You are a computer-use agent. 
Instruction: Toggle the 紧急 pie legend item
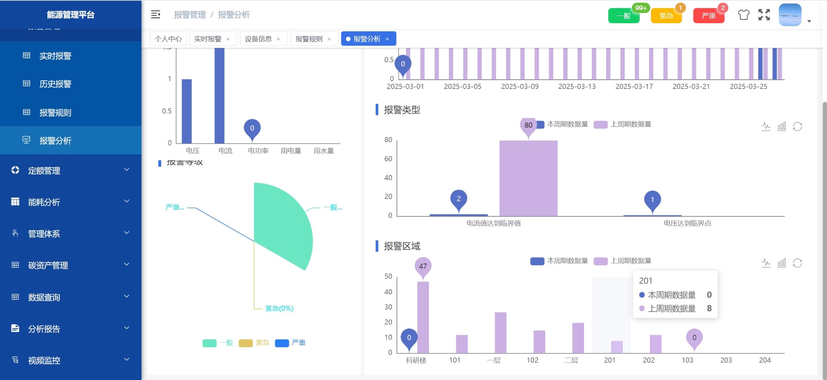[x=254, y=343]
